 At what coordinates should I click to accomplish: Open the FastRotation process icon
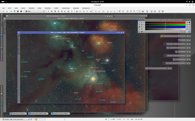[x=174, y=59]
